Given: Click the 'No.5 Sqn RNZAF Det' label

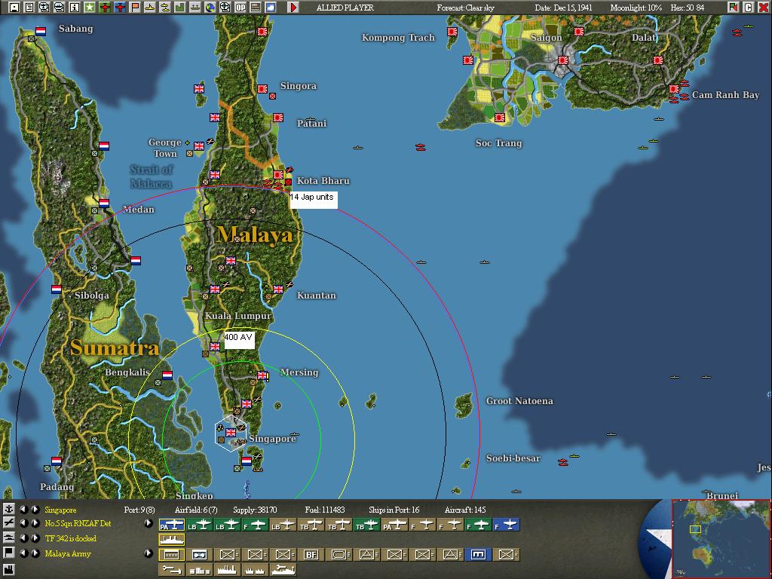Looking at the screenshot, I should click(x=78, y=523).
